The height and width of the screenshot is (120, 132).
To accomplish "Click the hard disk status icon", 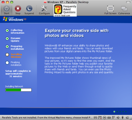I will tap(109, 117).
